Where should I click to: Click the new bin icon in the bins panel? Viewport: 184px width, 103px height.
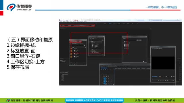coord(143,61)
